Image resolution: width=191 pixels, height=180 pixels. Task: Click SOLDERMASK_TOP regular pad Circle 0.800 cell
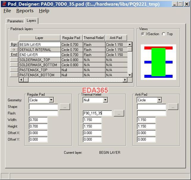click(x=72, y=60)
